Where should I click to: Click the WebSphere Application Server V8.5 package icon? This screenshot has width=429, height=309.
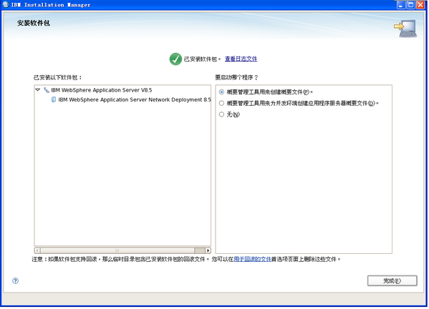47,90
